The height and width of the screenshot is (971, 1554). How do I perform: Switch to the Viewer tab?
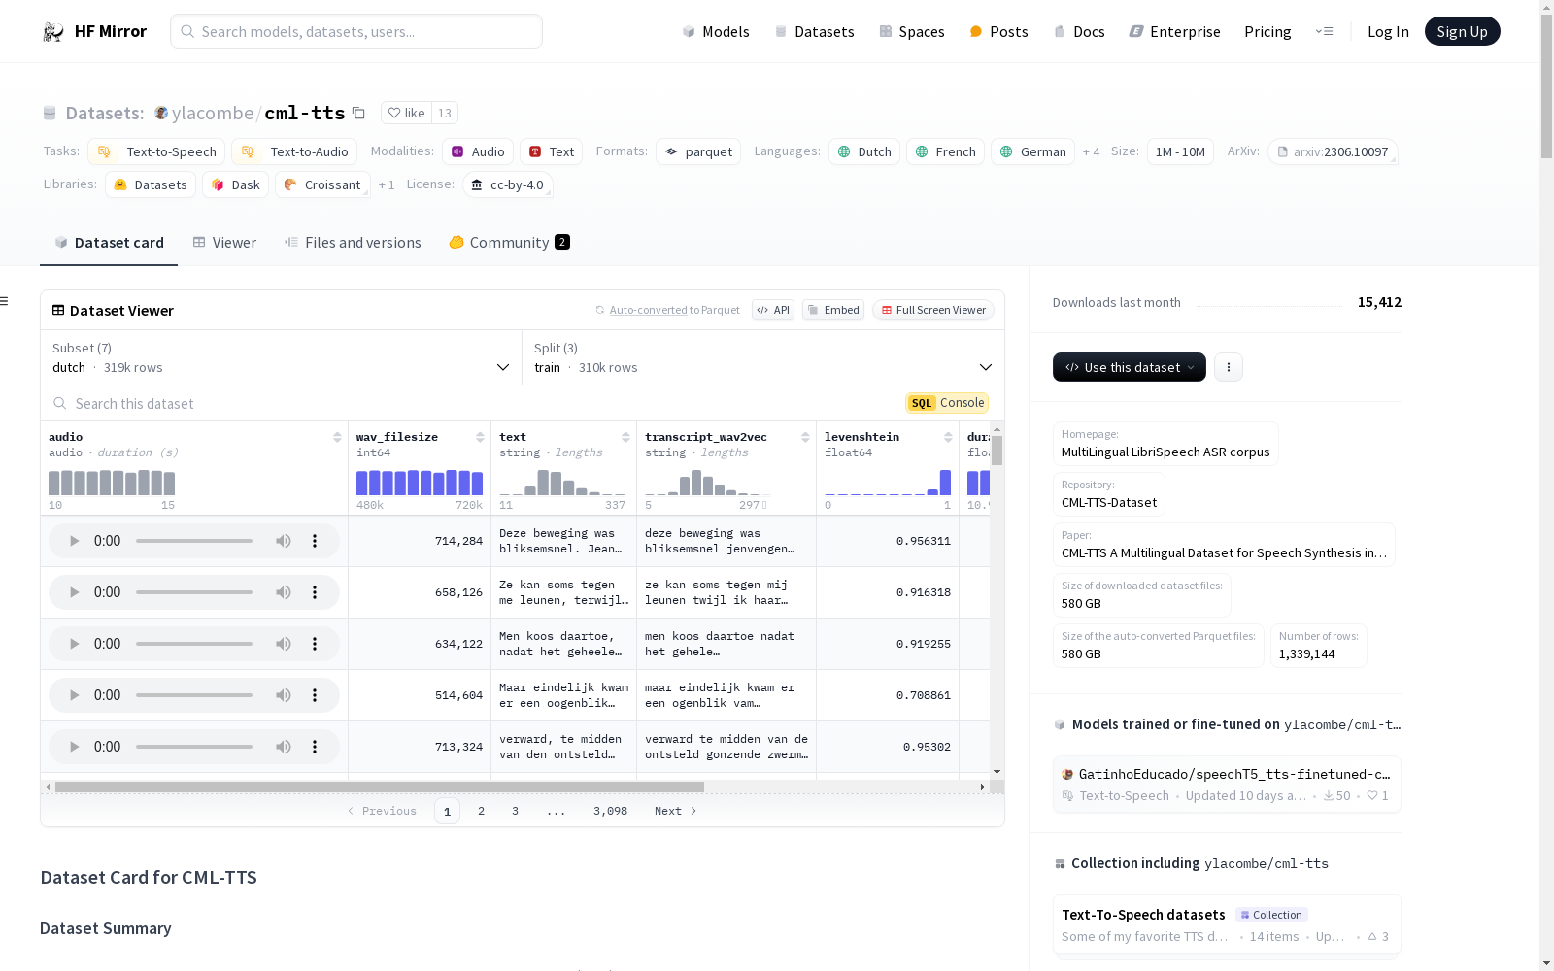point(224,243)
